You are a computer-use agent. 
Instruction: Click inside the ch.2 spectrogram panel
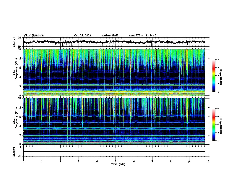pos(114,121)
